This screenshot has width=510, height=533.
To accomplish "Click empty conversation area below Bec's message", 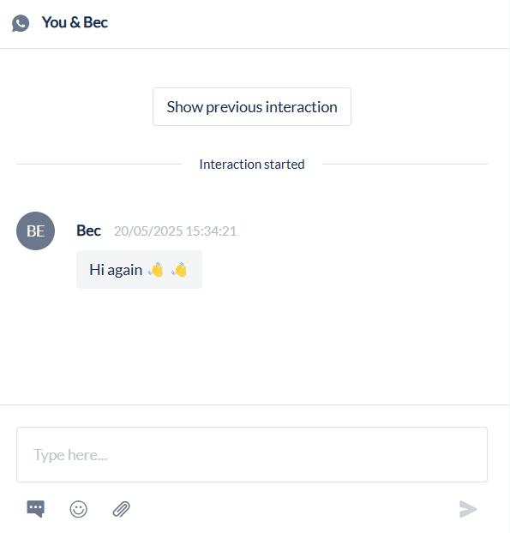I will [252, 347].
